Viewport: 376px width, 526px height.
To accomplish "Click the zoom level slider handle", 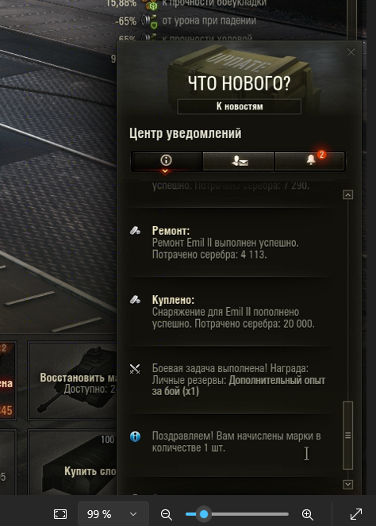I will tap(204, 514).
